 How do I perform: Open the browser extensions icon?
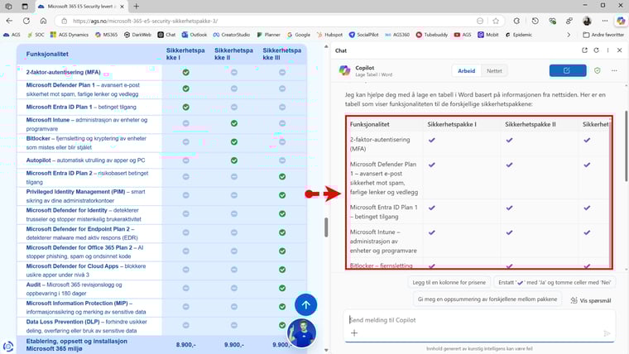pos(516,21)
